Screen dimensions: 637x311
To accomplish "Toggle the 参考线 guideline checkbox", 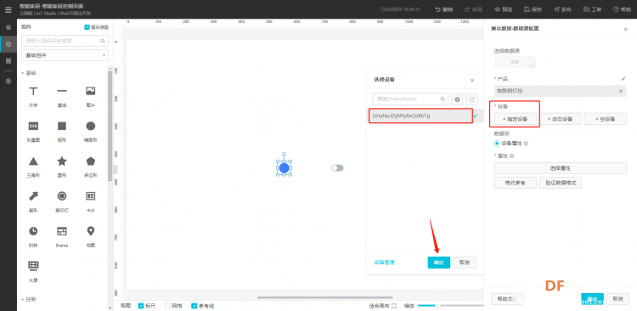I will point(194,306).
